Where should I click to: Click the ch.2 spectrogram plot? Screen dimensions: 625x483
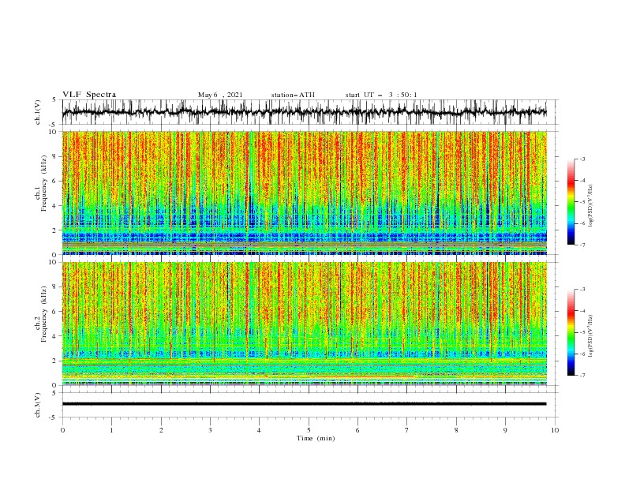click(x=304, y=324)
